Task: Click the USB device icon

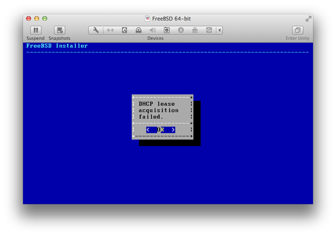Action: pos(195,30)
